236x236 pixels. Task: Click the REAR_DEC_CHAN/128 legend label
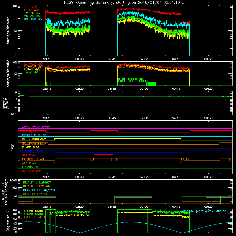(x=39, y=190)
